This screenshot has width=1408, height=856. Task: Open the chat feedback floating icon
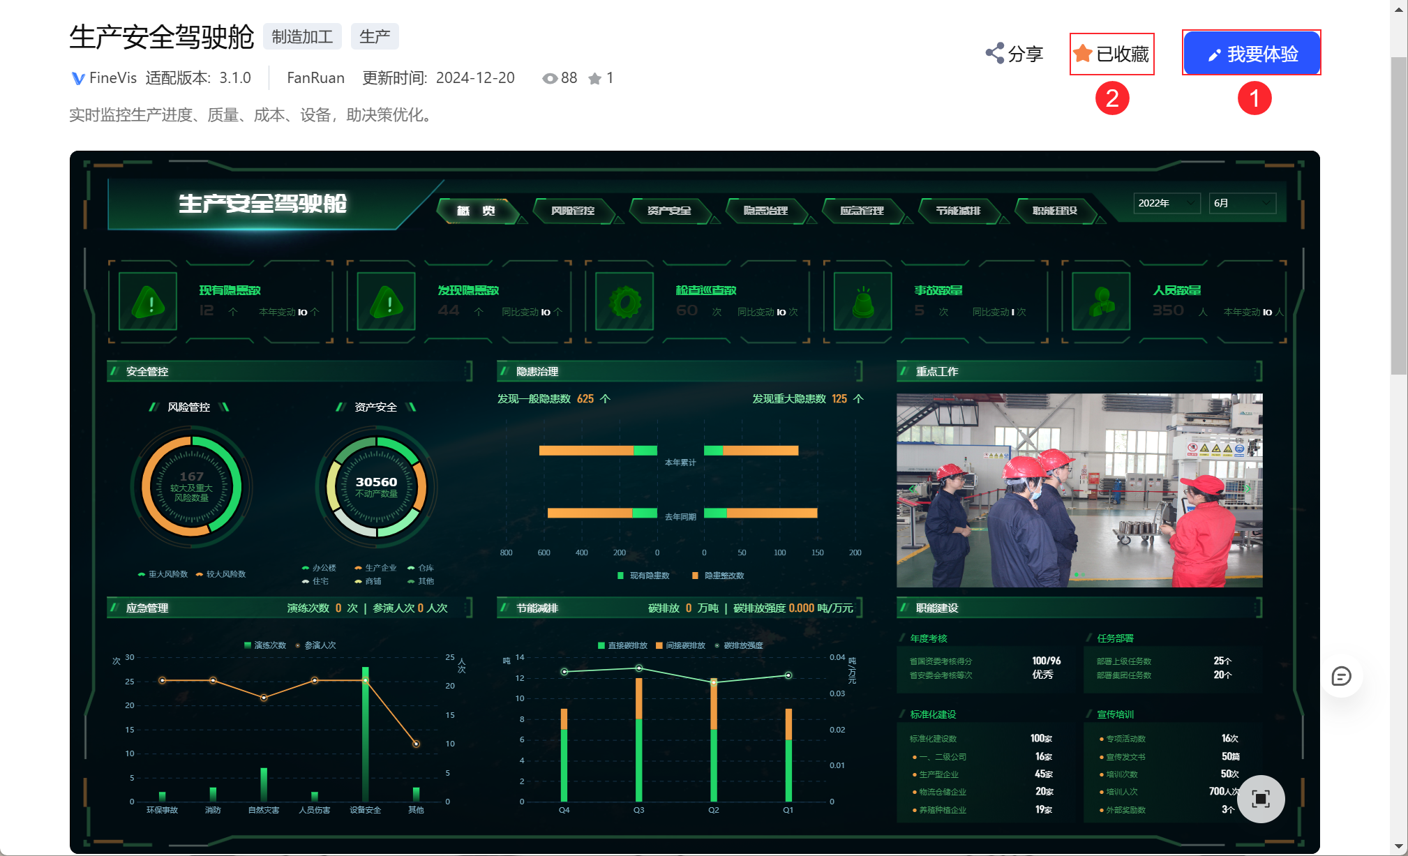coord(1340,676)
